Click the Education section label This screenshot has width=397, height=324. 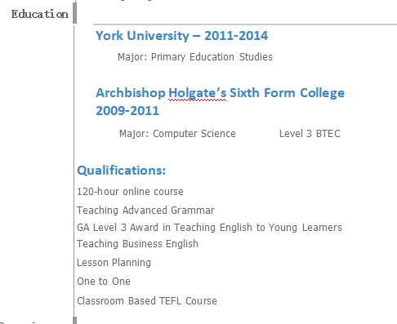click(x=40, y=14)
